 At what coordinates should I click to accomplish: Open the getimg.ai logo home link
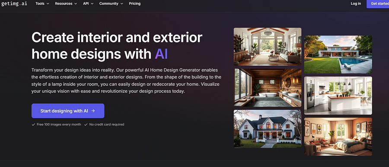tap(14, 3)
